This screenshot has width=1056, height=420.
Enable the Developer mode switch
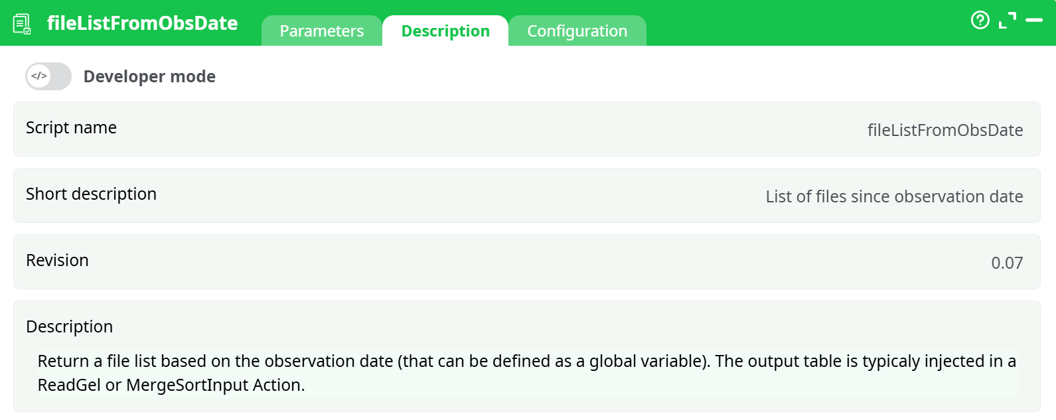click(x=48, y=76)
